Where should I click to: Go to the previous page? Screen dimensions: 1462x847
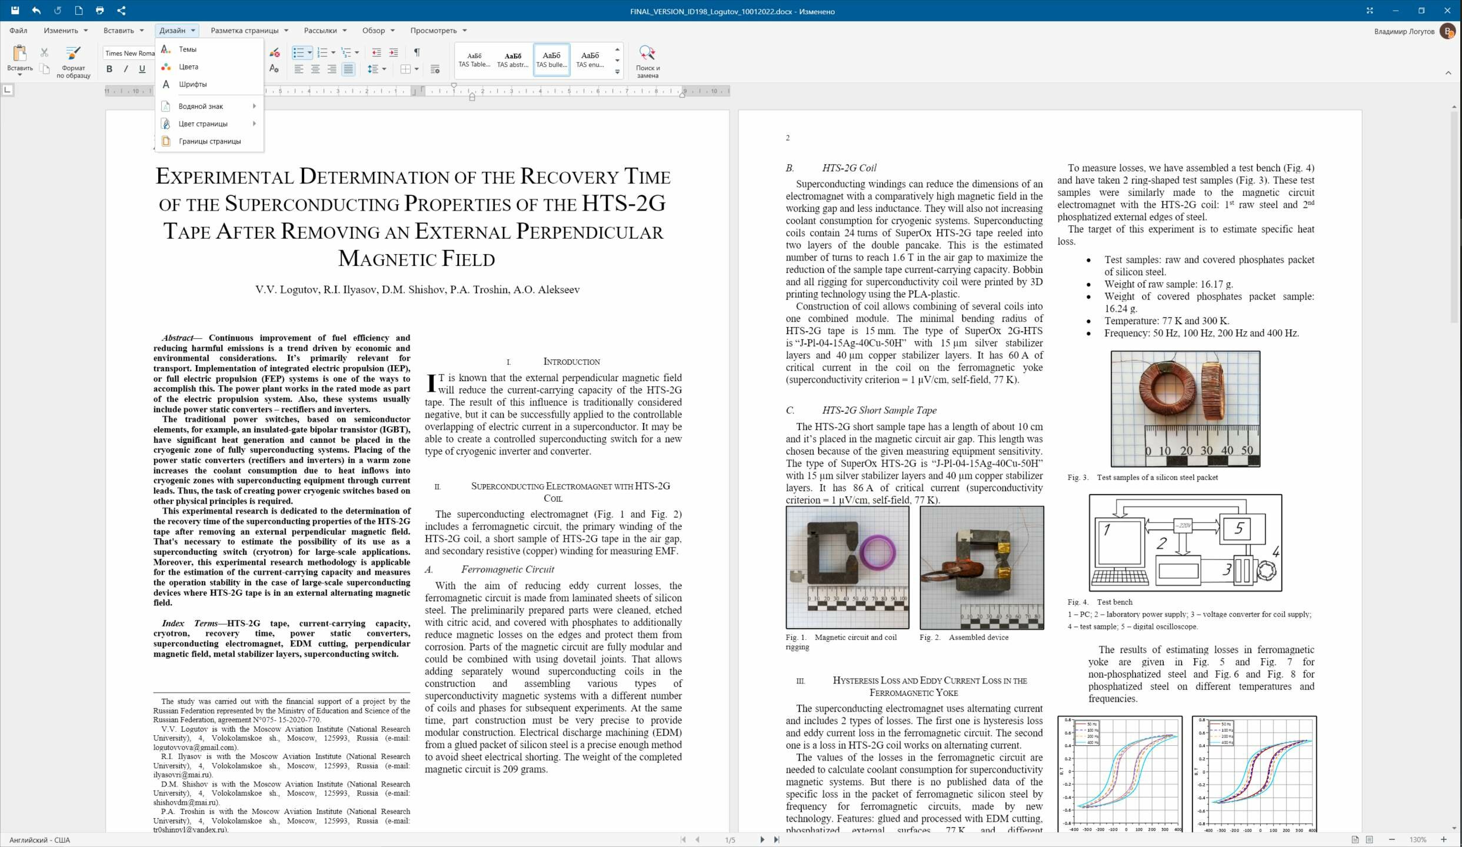(x=698, y=839)
